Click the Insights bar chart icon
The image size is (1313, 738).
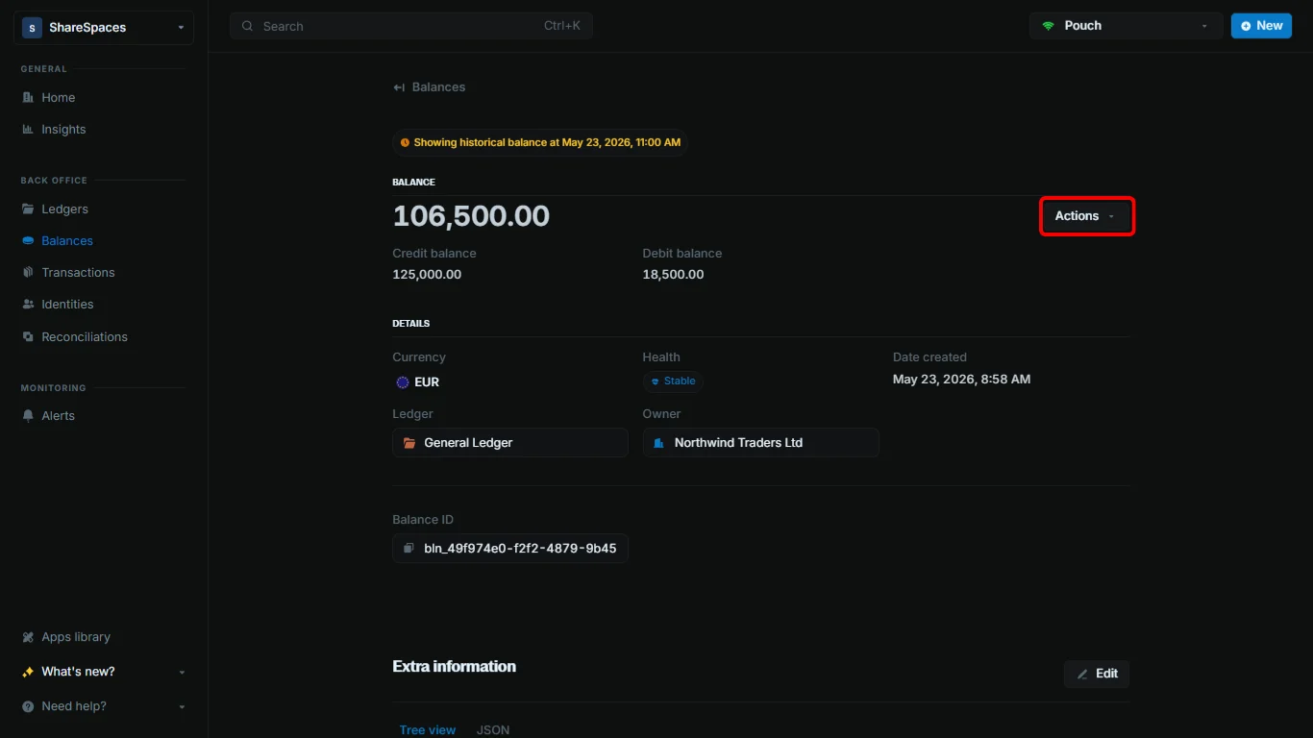(x=28, y=129)
